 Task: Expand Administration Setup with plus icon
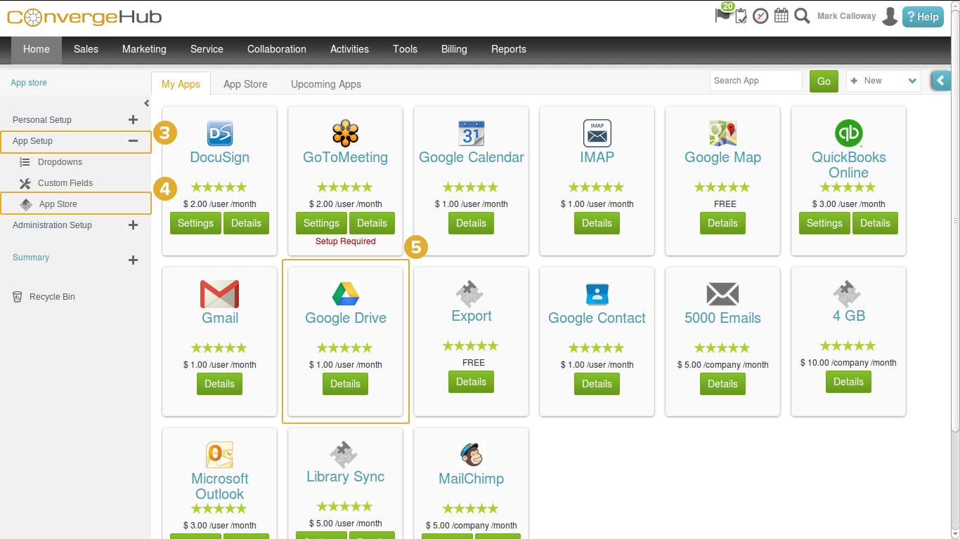tap(133, 225)
